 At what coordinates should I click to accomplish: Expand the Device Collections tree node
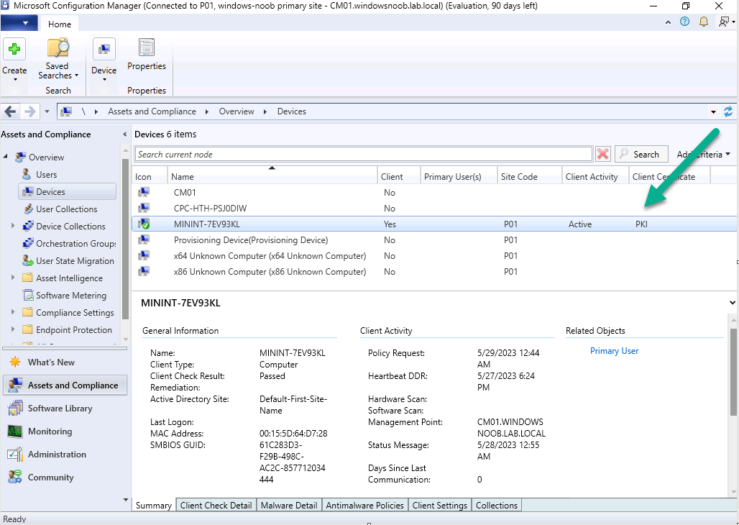coord(13,226)
